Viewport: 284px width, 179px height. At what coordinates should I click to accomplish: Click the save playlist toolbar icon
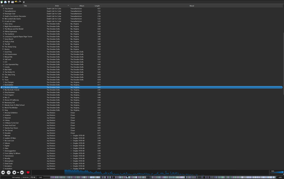9,2
